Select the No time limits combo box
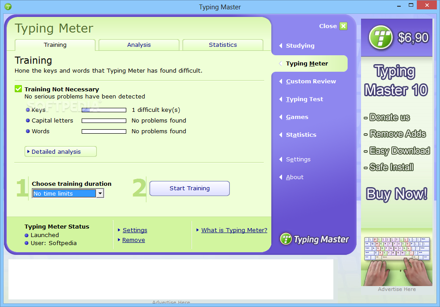The height and width of the screenshot is (307, 440). click(x=68, y=193)
